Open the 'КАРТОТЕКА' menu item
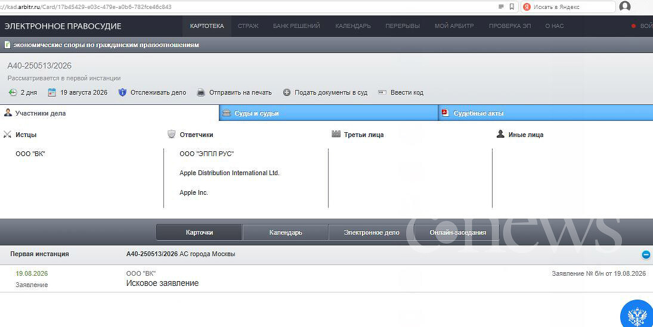The width and height of the screenshot is (653, 327). click(x=207, y=26)
